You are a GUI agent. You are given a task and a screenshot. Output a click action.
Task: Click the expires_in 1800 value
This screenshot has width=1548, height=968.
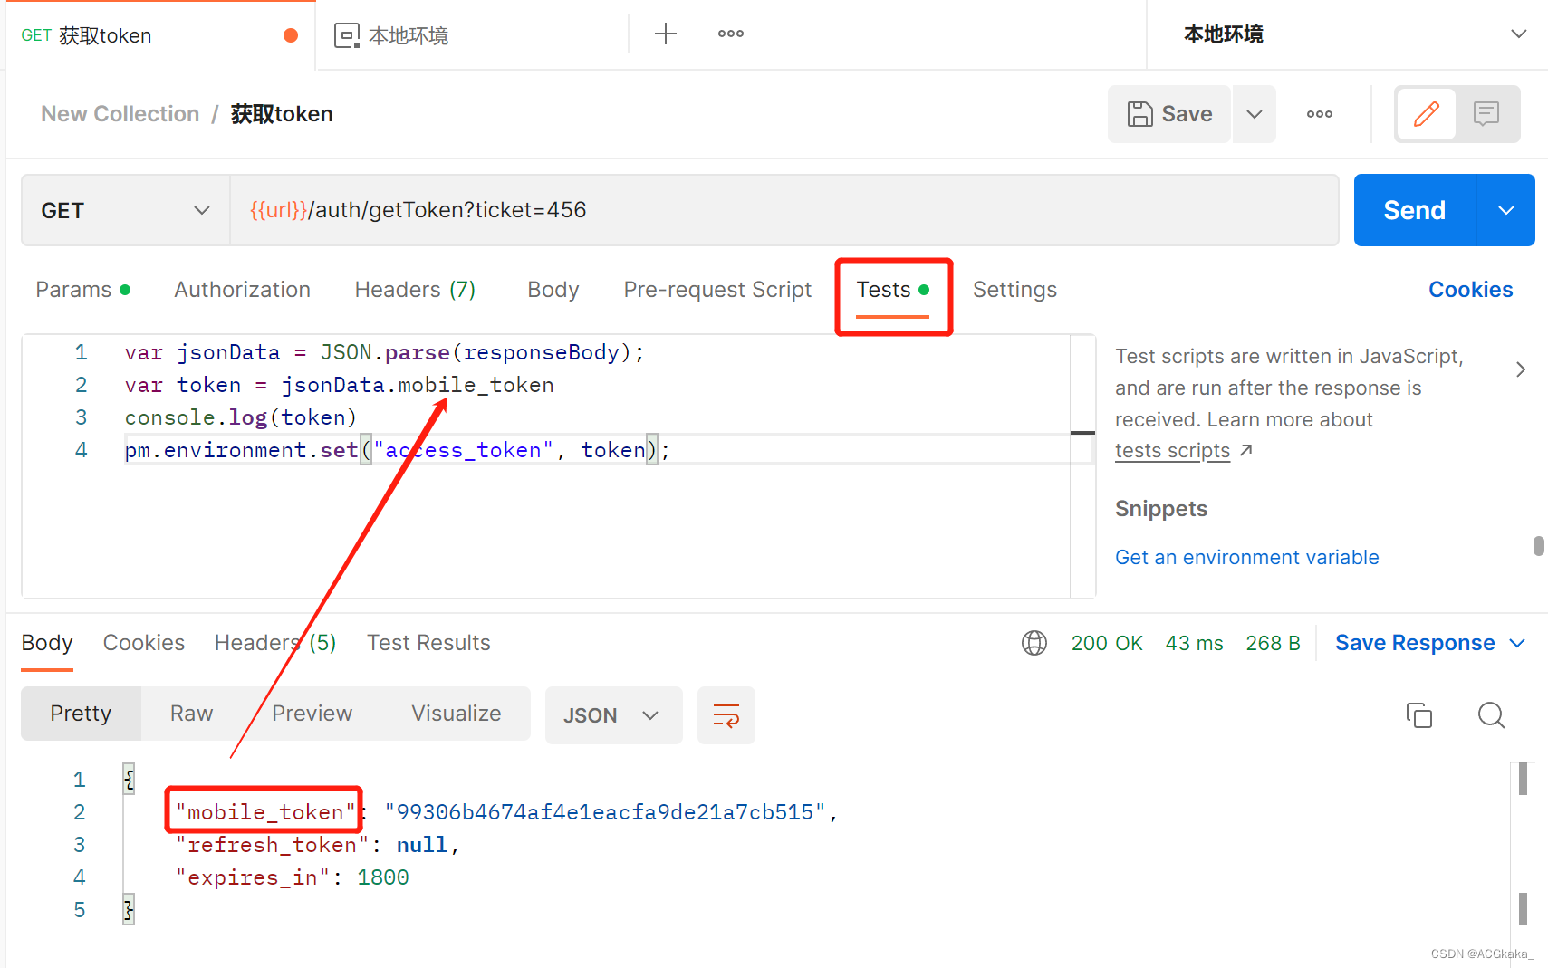[x=383, y=877]
